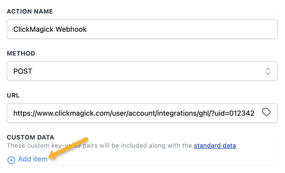Click the METHOD label
The height and width of the screenshot is (173, 285).
[x=21, y=53]
